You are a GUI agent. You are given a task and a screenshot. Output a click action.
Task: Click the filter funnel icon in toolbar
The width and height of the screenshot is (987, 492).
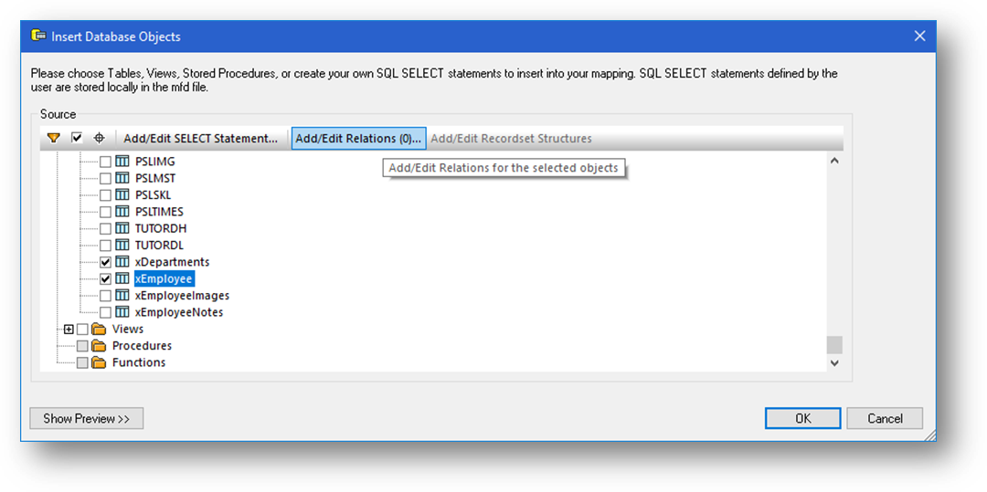click(54, 138)
